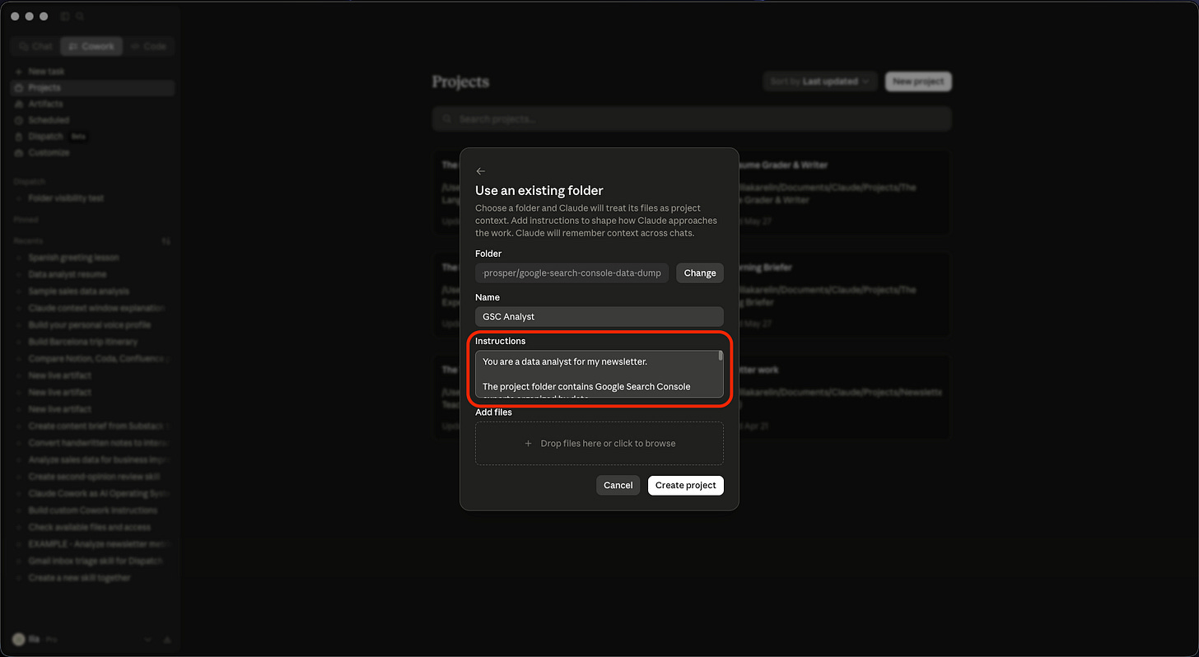Open the Folder visibility test task
The image size is (1199, 657).
click(93, 198)
